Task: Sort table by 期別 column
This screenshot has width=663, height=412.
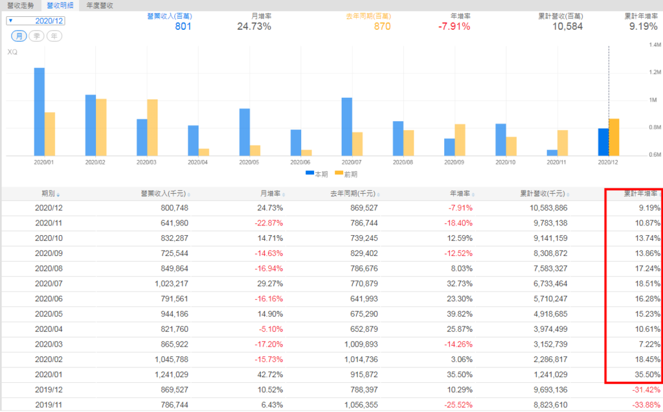Action: coord(51,194)
